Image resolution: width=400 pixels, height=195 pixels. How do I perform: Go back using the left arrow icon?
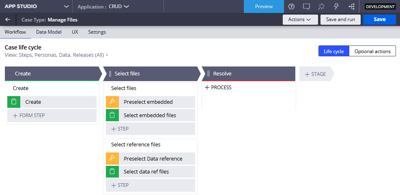pos(8,19)
